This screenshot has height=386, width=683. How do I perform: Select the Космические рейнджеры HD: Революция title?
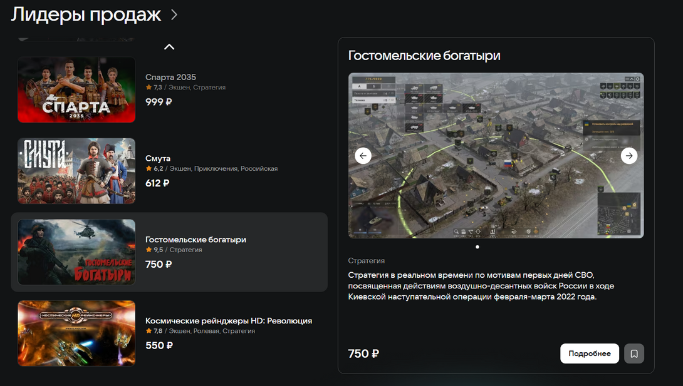229,321
